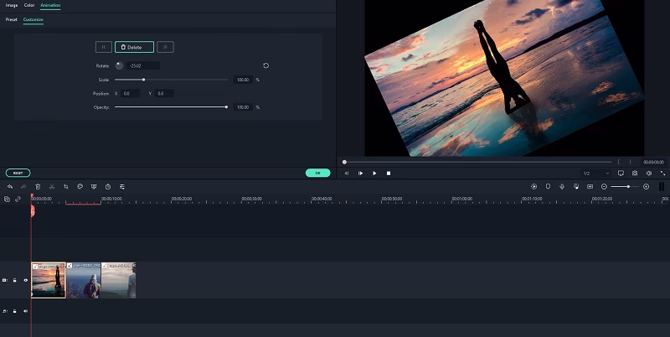Open the Crop and Zoom tool
This screenshot has width=670, height=337.
pyautogui.click(x=66, y=186)
